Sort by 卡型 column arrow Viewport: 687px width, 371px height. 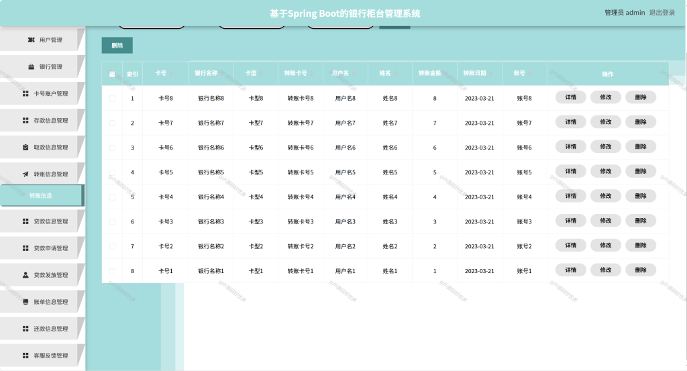click(262, 73)
